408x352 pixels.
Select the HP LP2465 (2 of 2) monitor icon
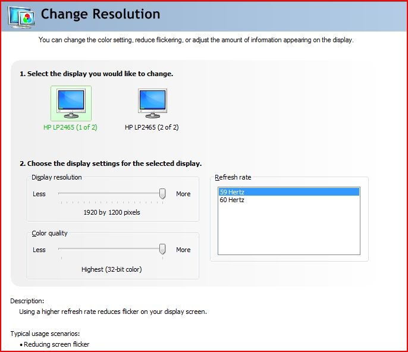(152, 103)
